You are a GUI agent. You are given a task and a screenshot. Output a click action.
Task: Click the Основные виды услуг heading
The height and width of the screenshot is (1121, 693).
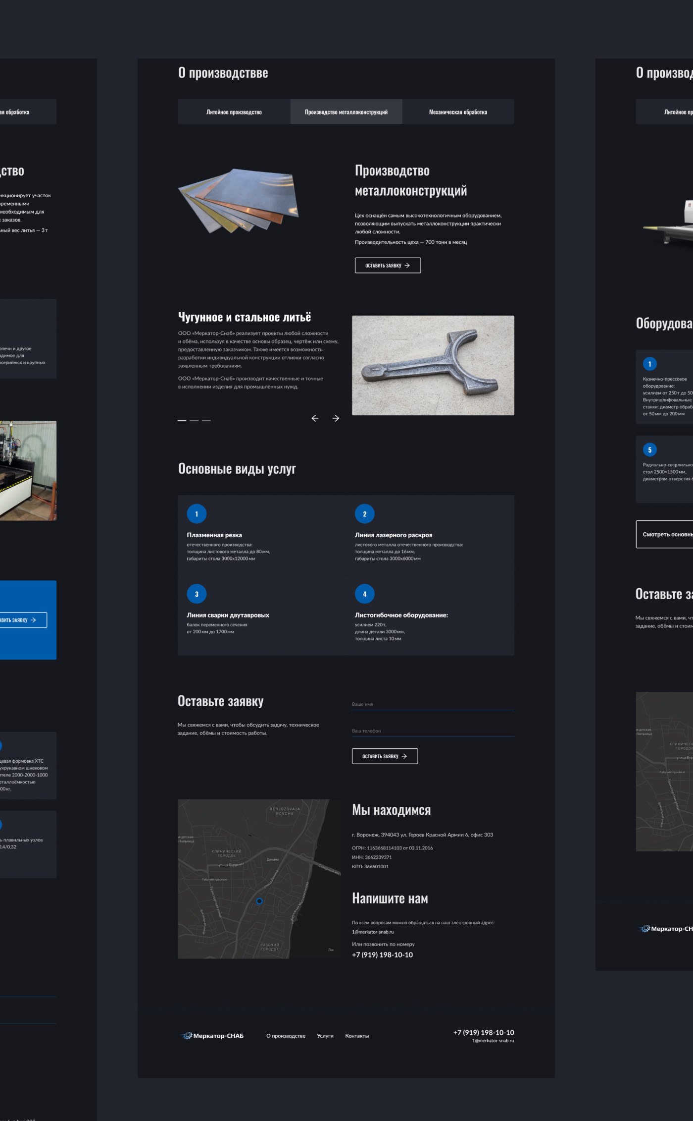point(237,469)
